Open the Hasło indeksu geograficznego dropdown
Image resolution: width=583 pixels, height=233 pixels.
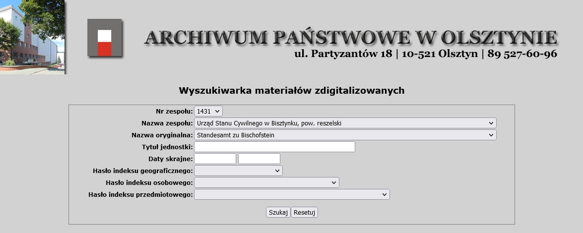point(238,171)
